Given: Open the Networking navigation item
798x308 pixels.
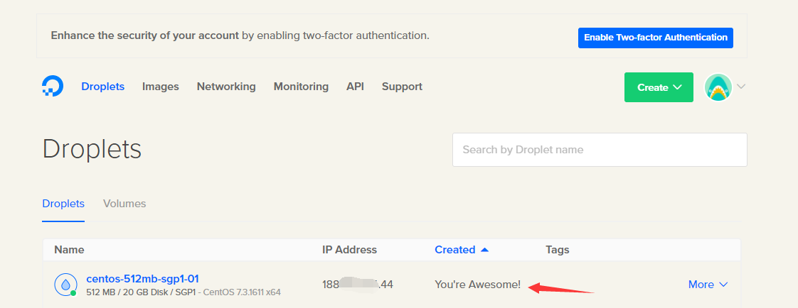Looking at the screenshot, I should [x=226, y=87].
